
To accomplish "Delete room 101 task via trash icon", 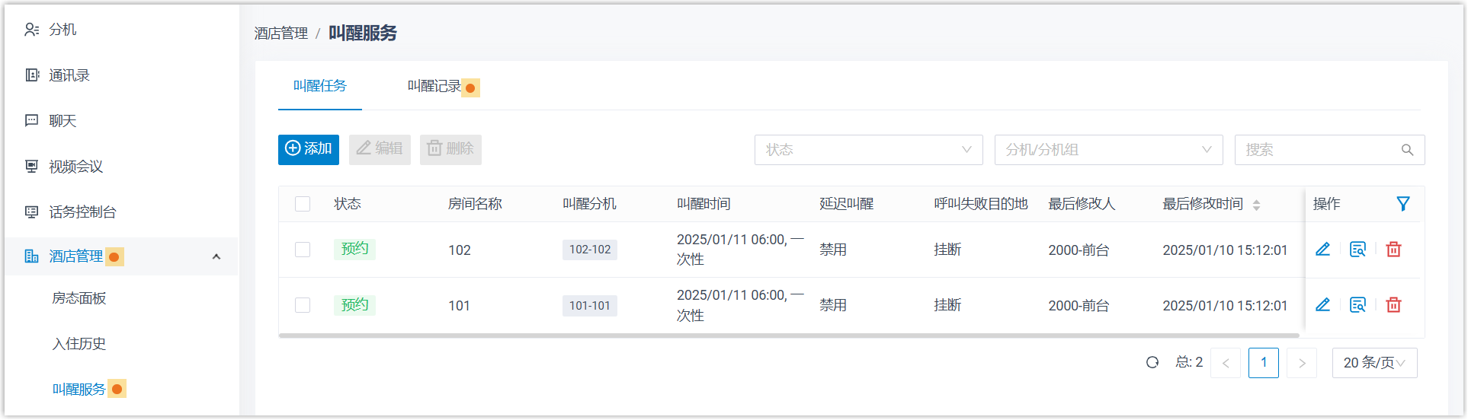I will 1393,305.
